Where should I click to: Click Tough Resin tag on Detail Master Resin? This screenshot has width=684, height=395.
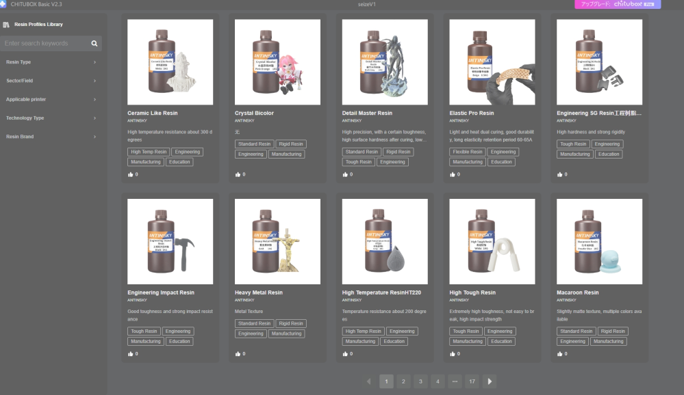[x=359, y=162]
